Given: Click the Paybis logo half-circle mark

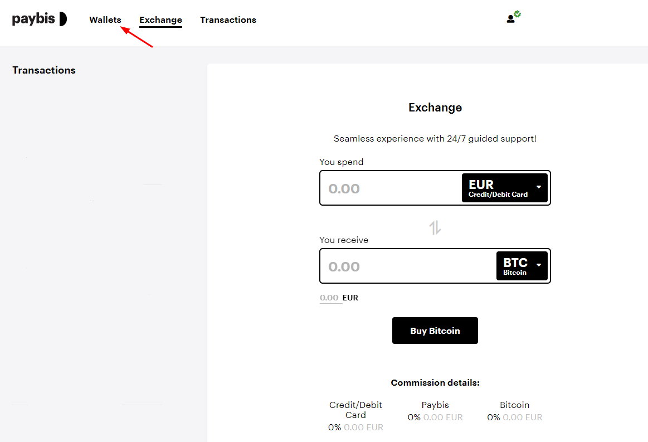Looking at the screenshot, I should tap(64, 18).
